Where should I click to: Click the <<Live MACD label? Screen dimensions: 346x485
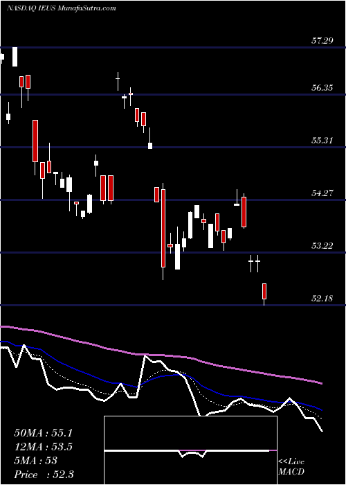291,467
